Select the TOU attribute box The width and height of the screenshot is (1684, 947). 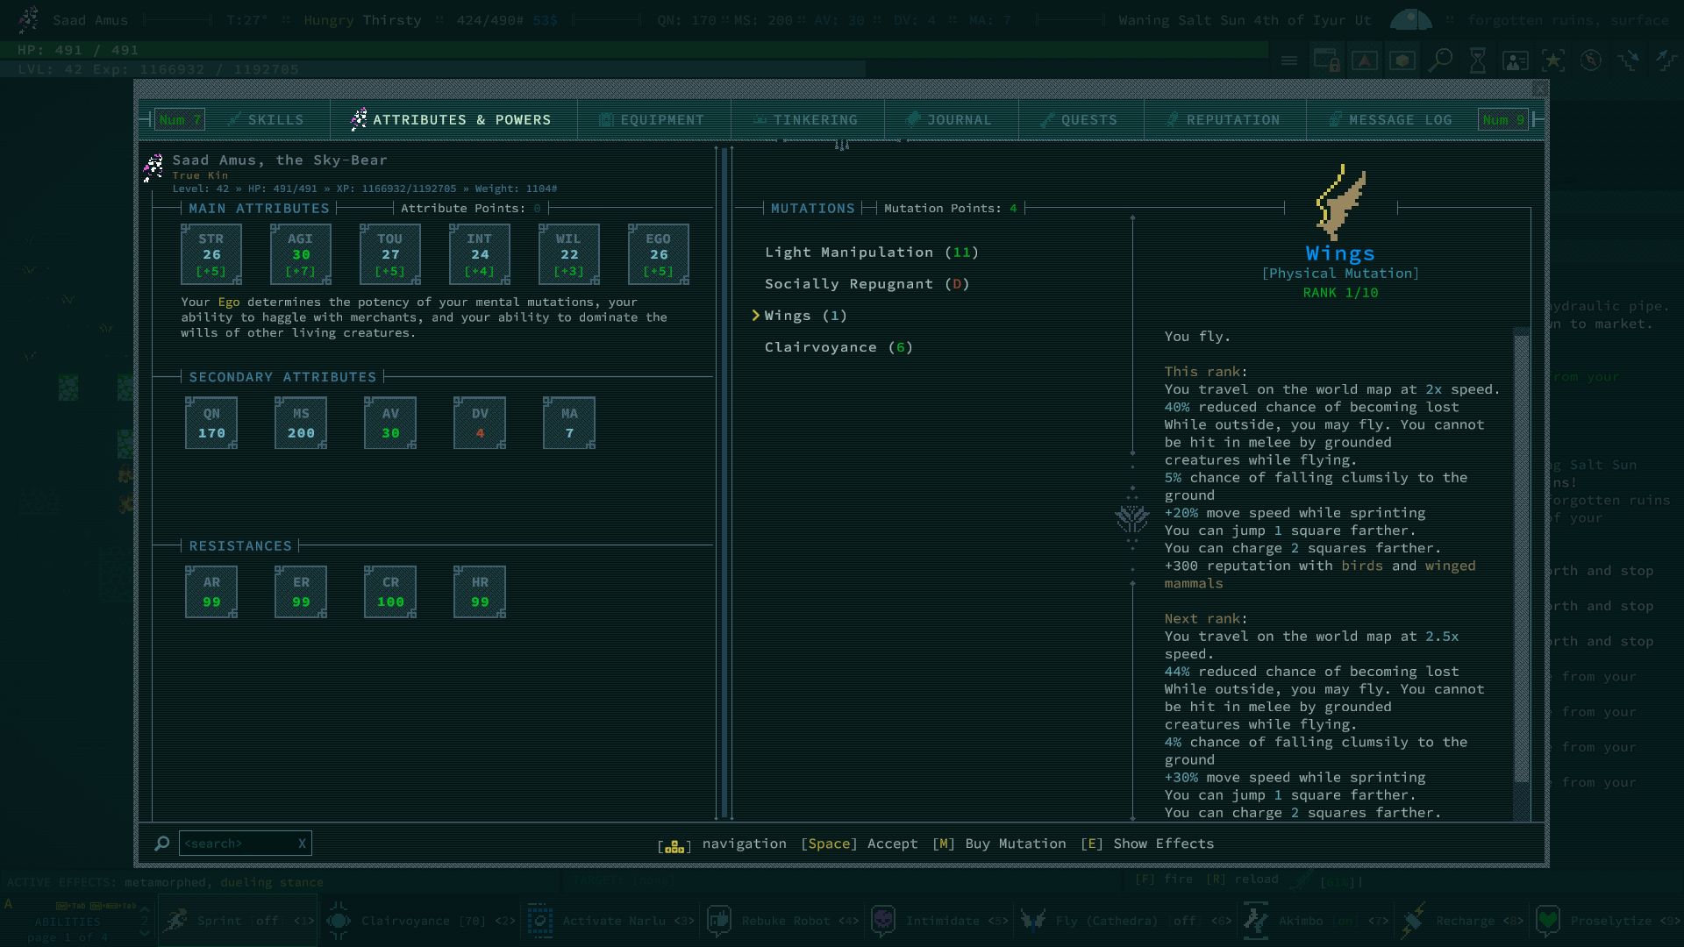(390, 254)
